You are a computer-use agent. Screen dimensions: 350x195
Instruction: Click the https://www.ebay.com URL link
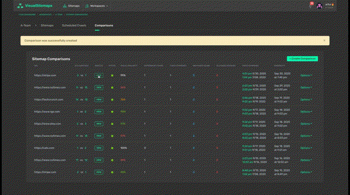[x=48, y=123]
